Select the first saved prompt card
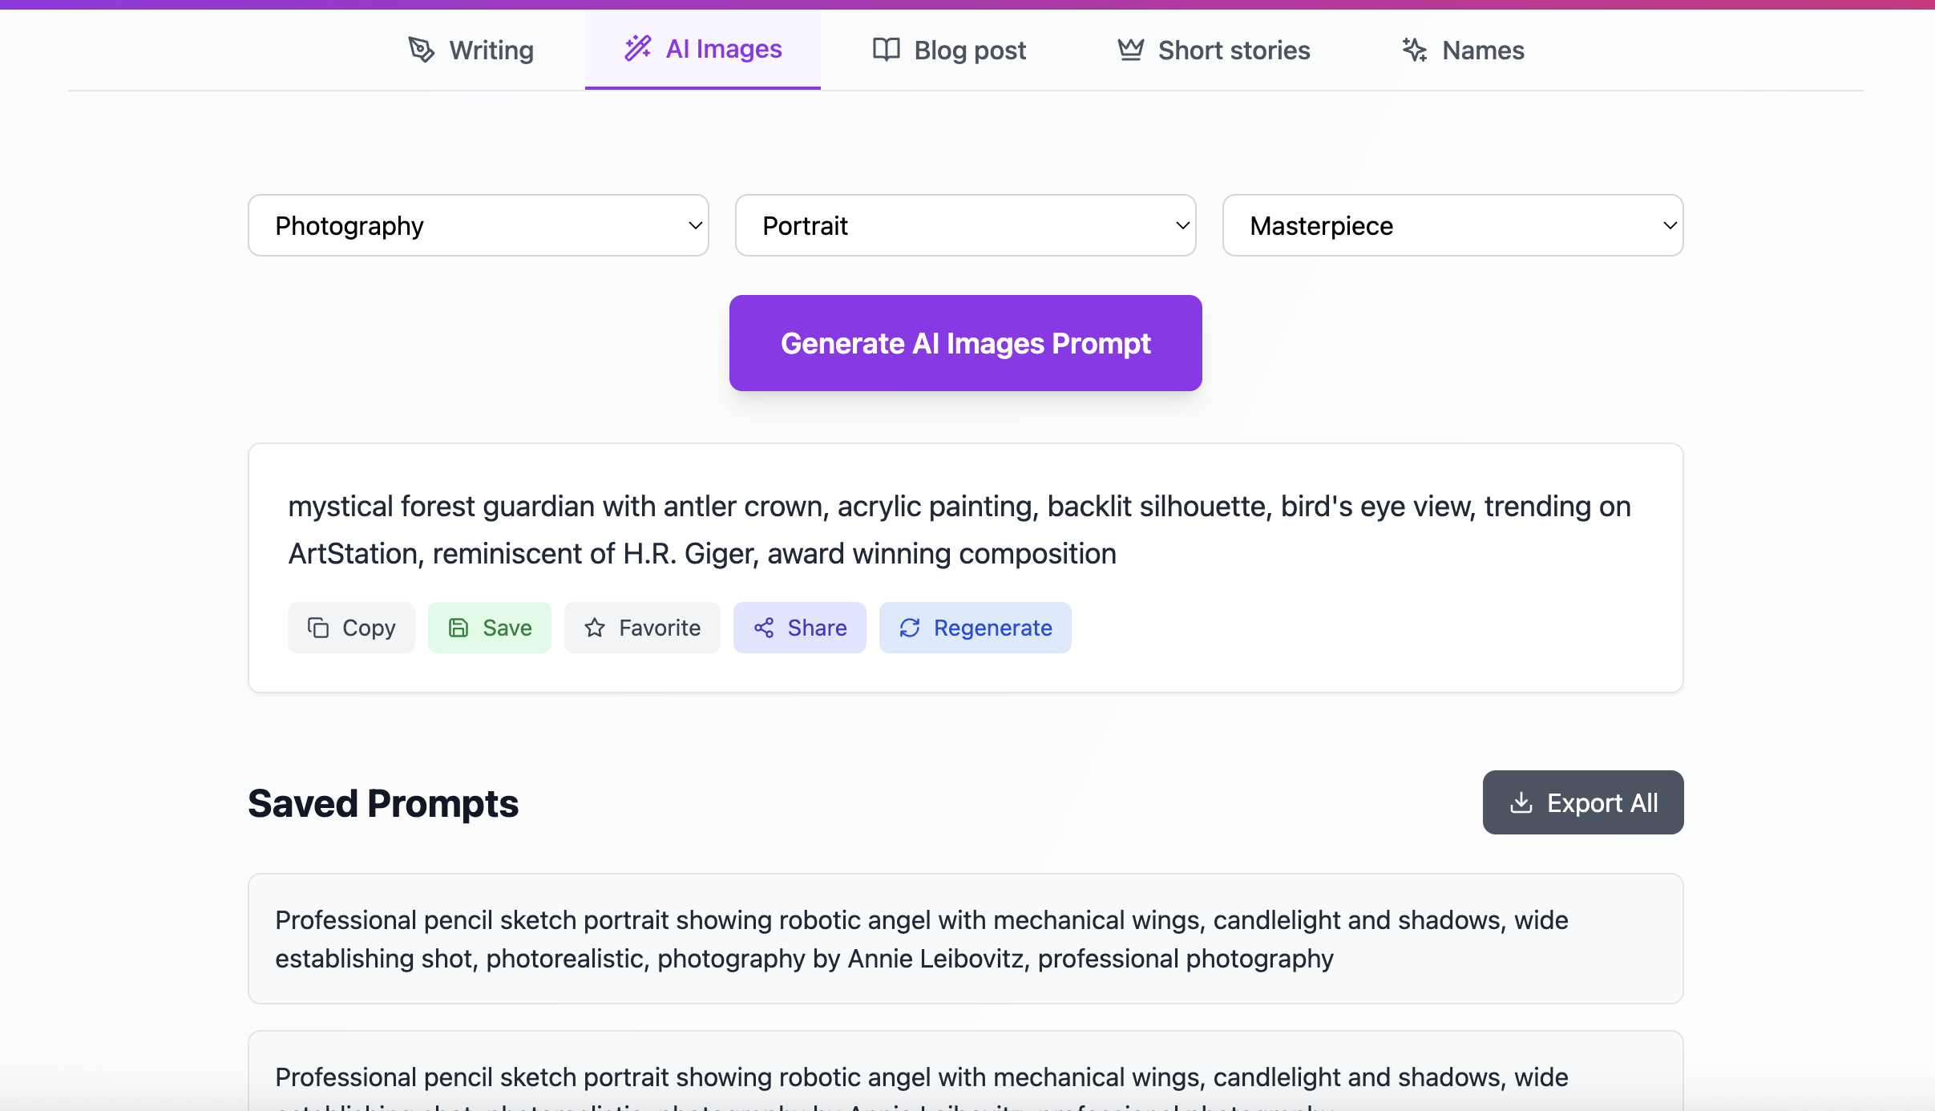The height and width of the screenshot is (1111, 1935). pyautogui.click(x=966, y=939)
